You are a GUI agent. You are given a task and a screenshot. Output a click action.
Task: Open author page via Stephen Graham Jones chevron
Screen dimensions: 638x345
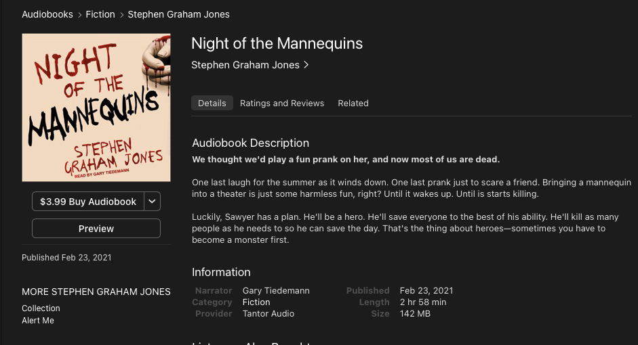coord(306,65)
